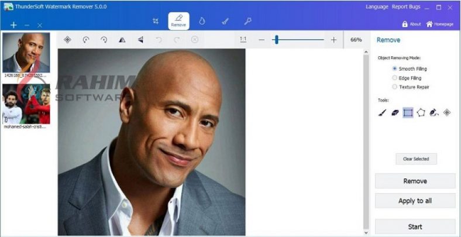
Task: Click the remove image minus icon
Action: 27,26
